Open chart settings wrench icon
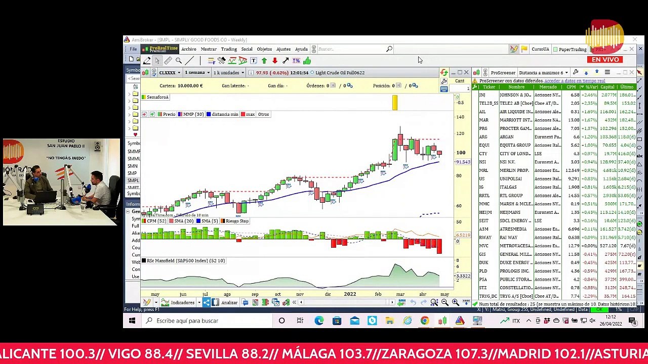Viewport: 648px width, 364px height. coord(444,81)
